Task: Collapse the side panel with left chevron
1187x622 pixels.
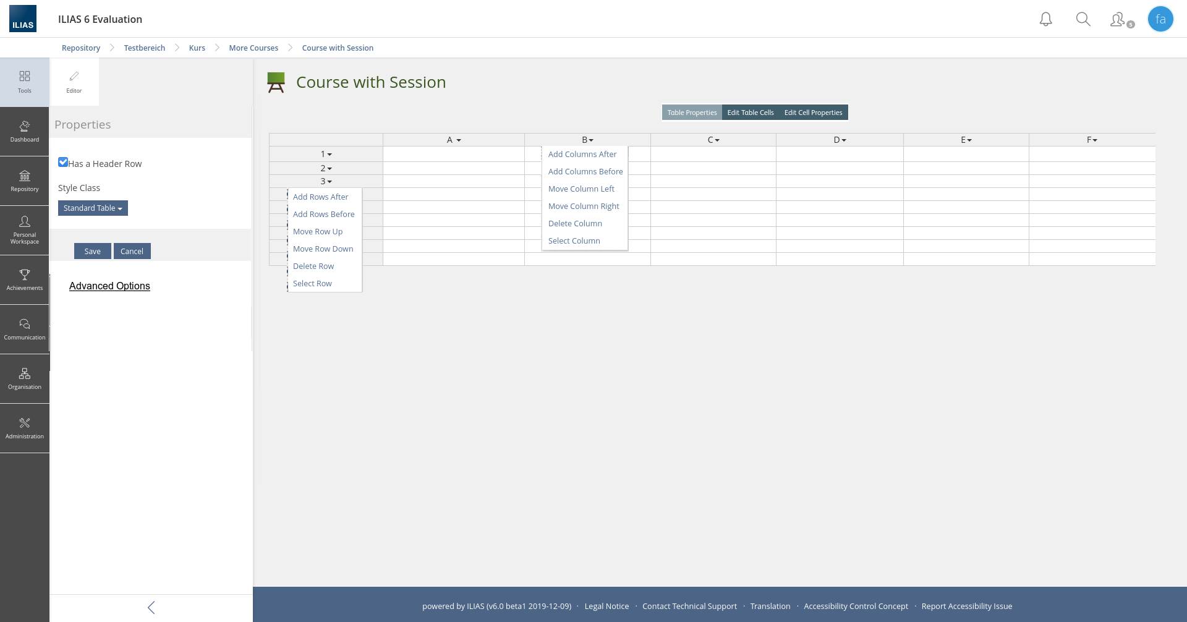Action: (151, 607)
